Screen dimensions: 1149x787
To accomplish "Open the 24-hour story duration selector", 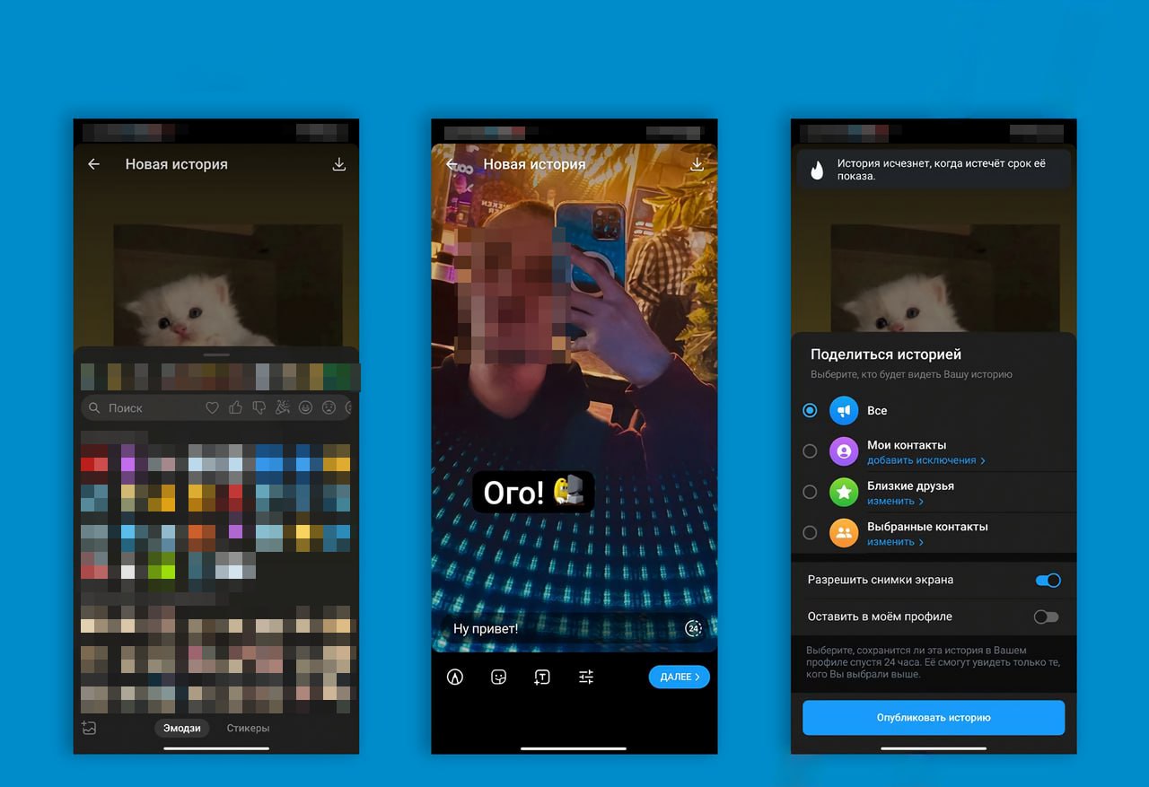I will tap(693, 628).
